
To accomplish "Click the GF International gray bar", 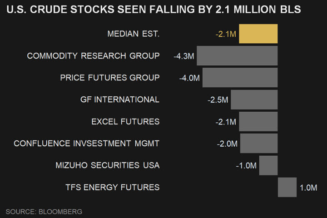I will 254,99.
